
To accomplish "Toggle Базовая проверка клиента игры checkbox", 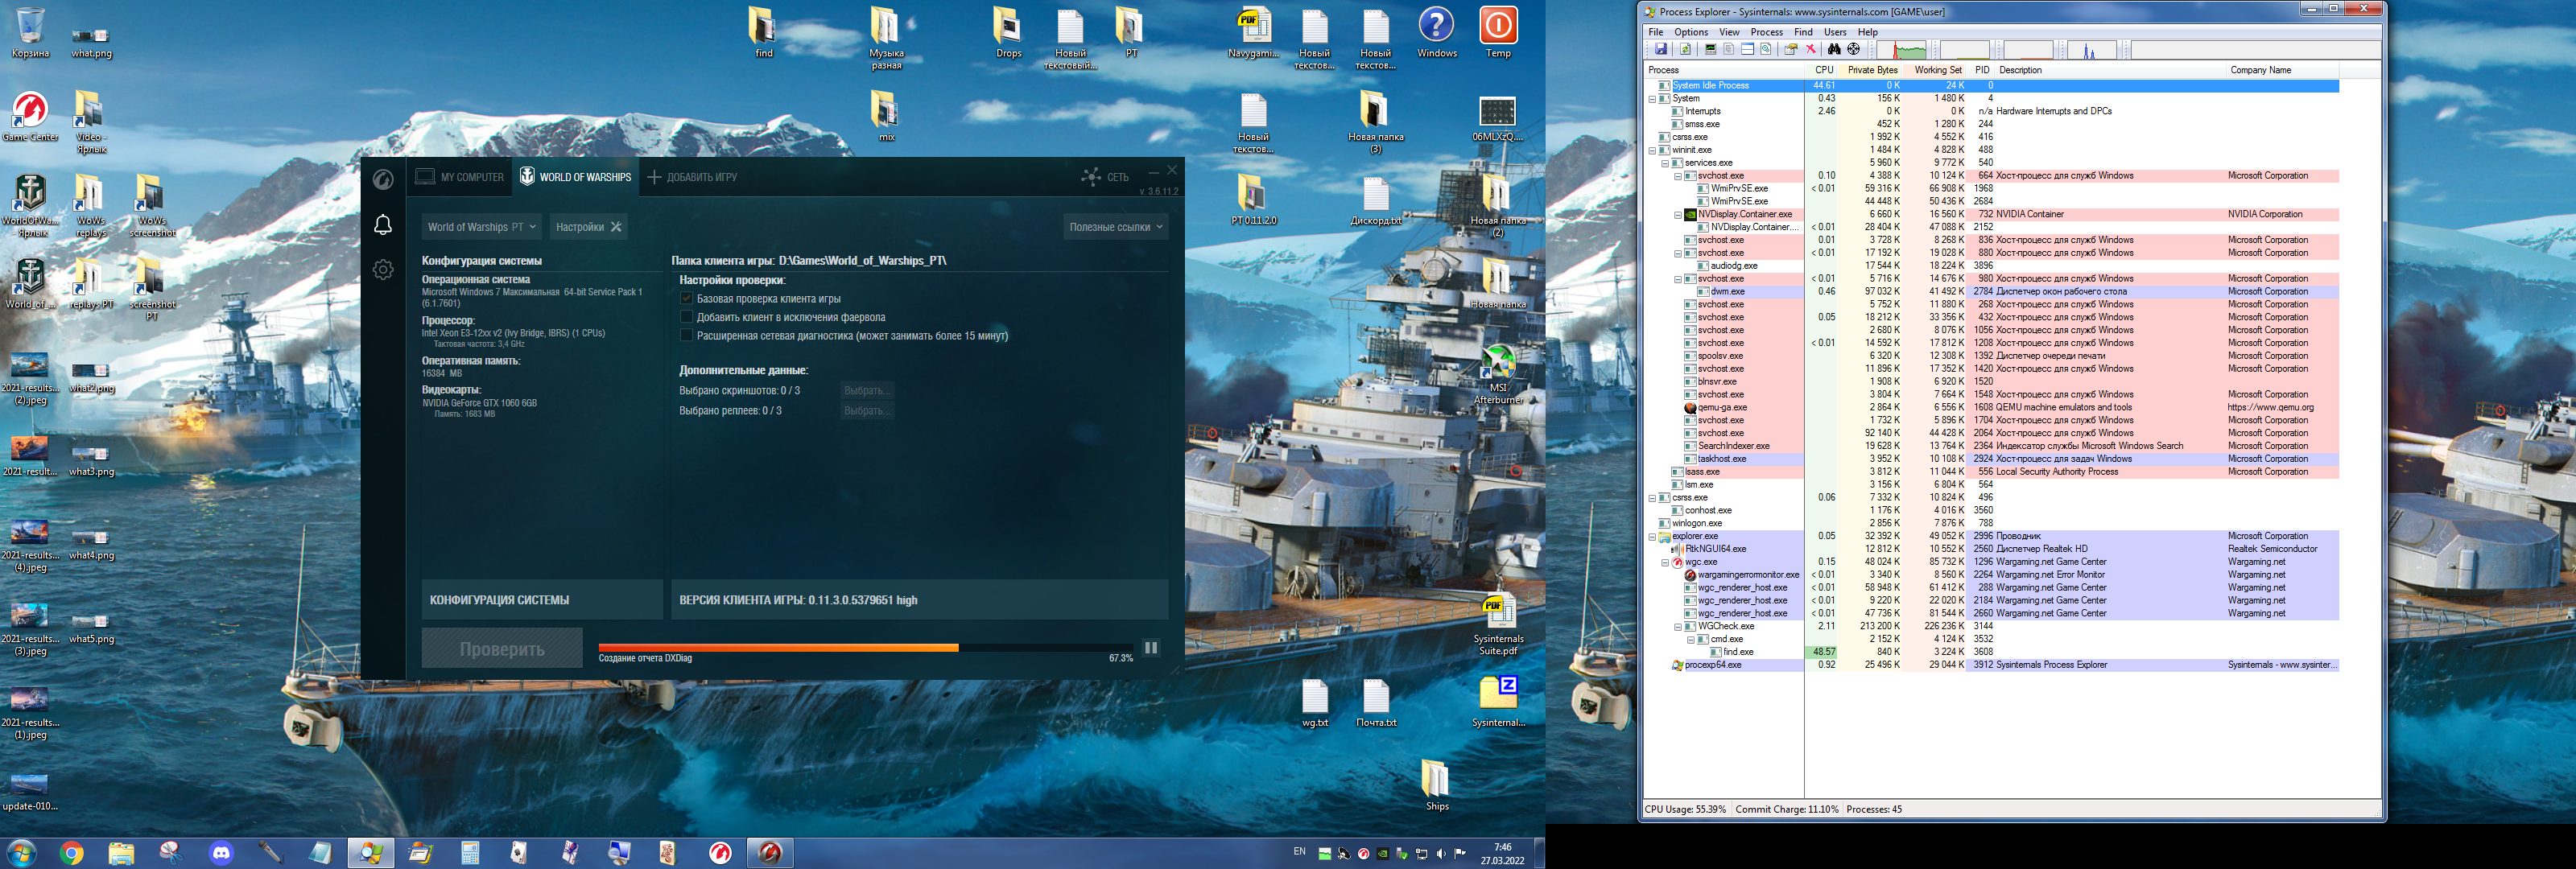I will [687, 299].
